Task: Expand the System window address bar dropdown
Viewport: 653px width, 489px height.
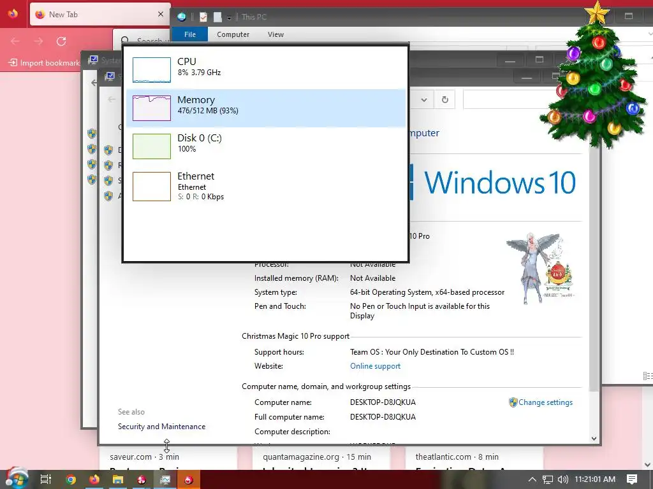Action: point(424,100)
